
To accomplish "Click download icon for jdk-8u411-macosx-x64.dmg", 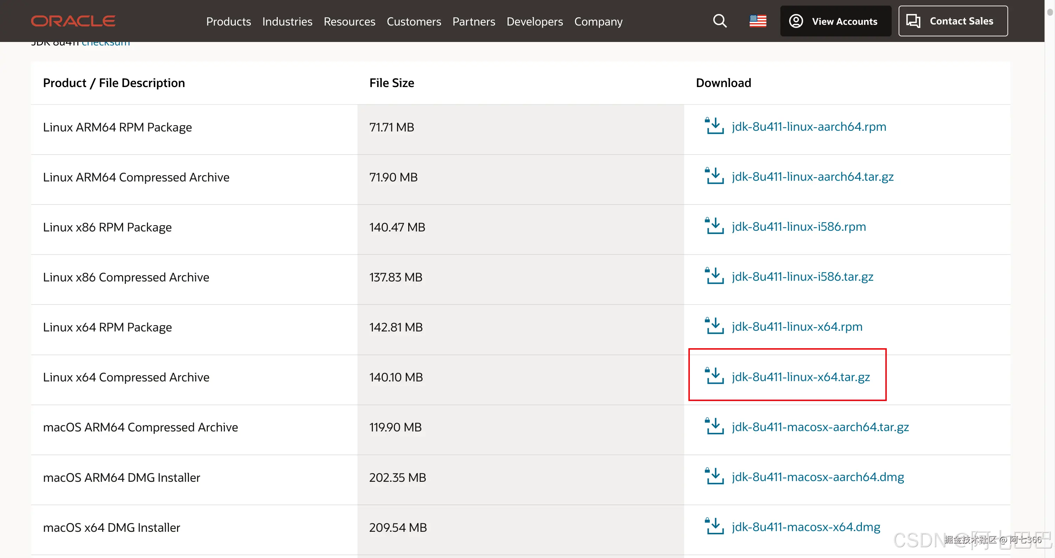I will pos(714,527).
